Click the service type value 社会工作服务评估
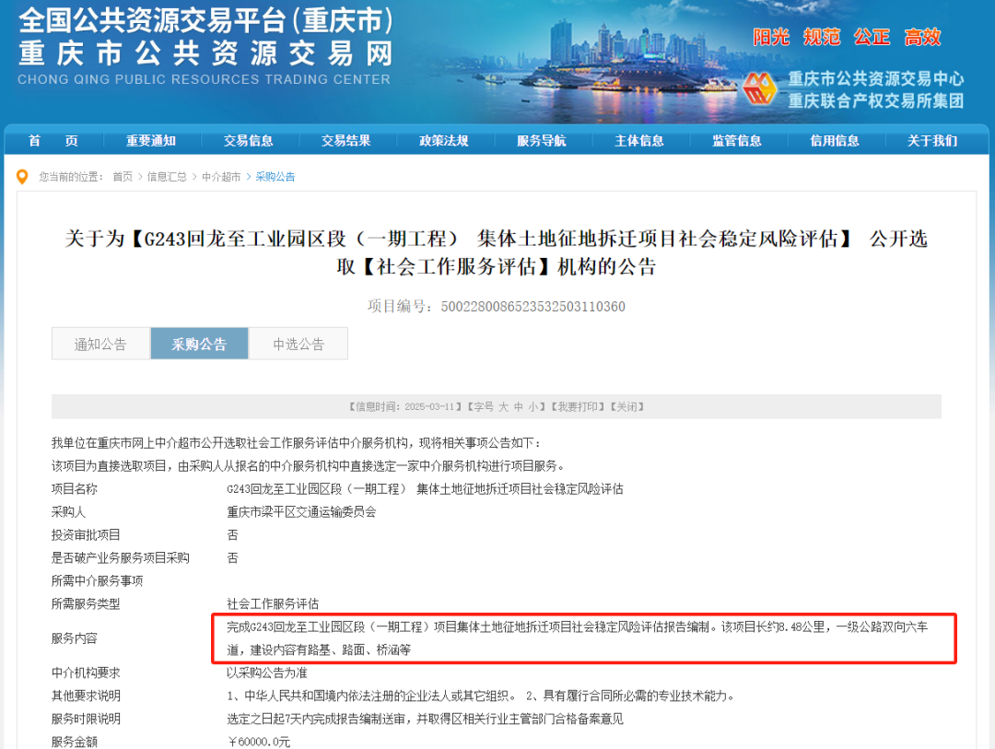Screen dimensions: 995x749 (273, 603)
